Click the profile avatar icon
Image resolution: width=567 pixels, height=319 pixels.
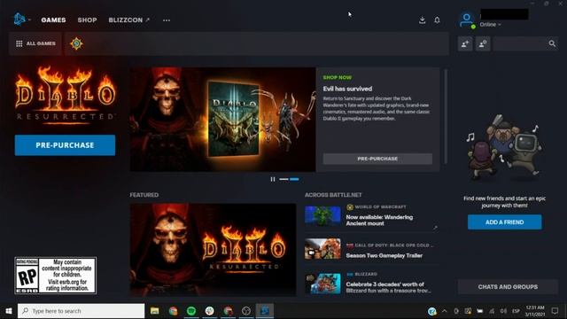click(467, 19)
